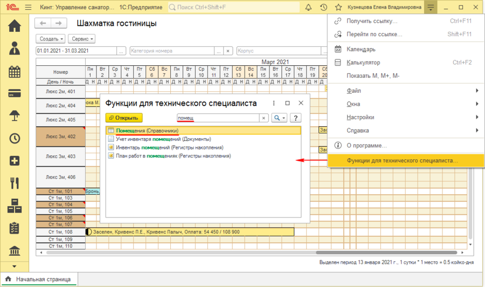
Task: Select Учет инвентаря помещений (Документы) row
Action: point(203,139)
